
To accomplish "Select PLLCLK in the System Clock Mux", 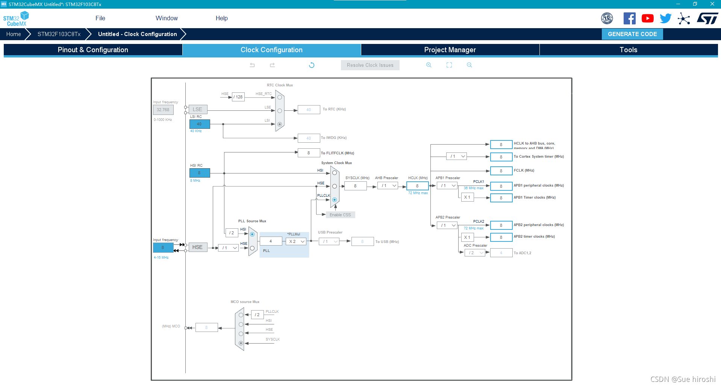I will 335,200.
